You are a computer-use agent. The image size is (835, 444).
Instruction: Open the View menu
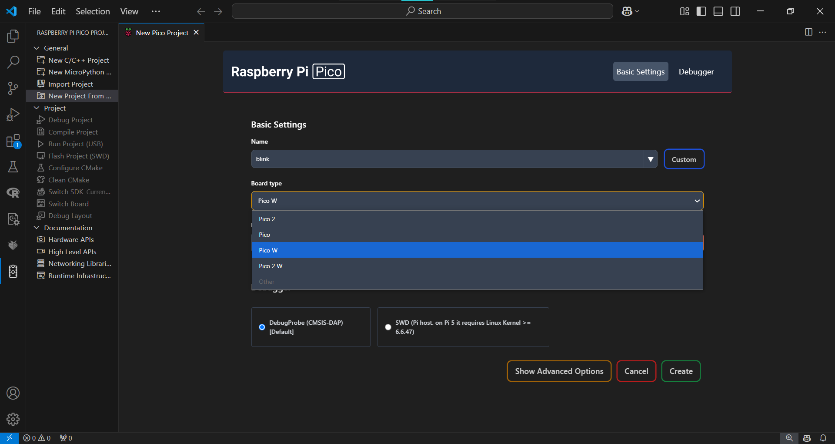tap(129, 11)
